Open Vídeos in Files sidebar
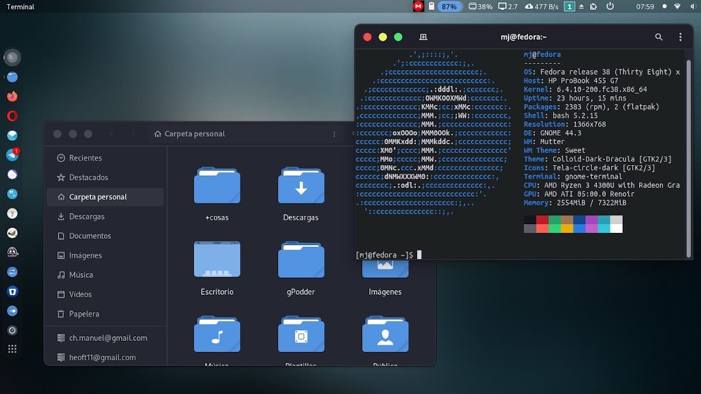The width and height of the screenshot is (701, 394). (x=105, y=294)
